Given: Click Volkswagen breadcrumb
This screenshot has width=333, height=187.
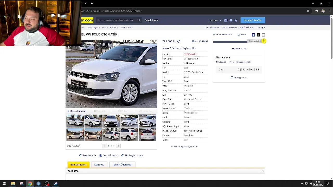Looking at the screenshot, I should click(x=93, y=28).
